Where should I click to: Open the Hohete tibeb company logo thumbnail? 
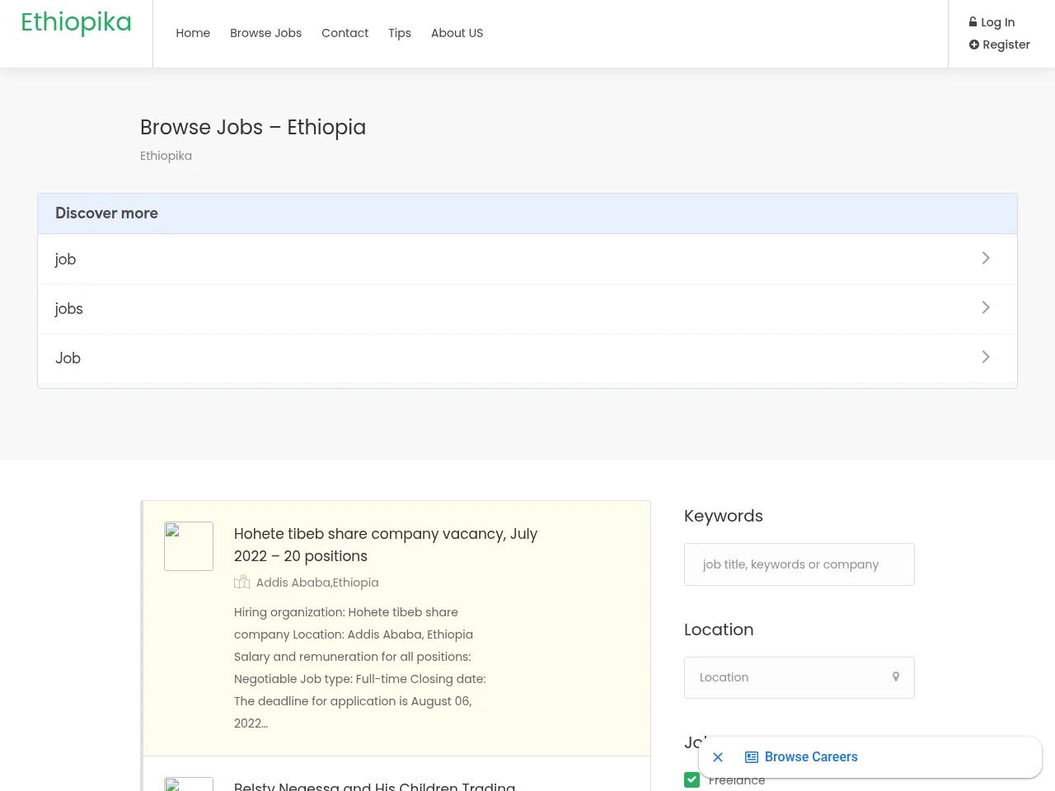(x=189, y=546)
